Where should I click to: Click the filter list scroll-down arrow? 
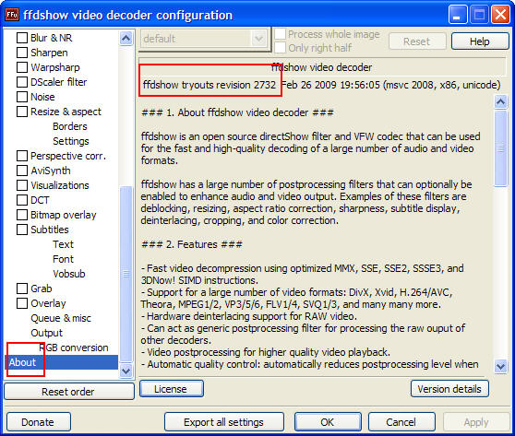click(x=126, y=371)
